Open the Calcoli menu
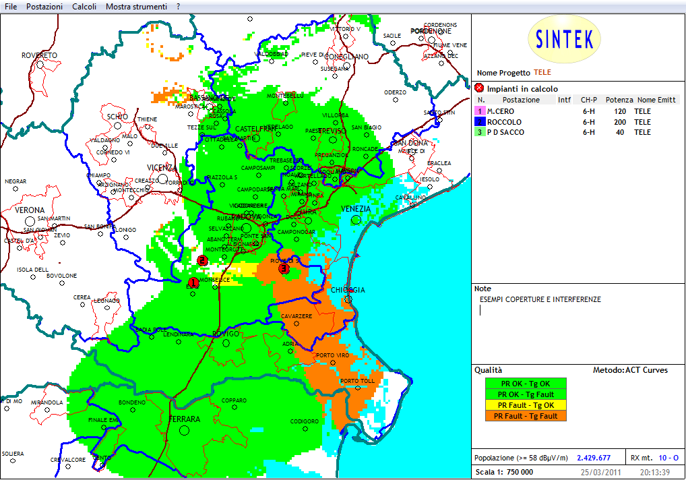 [x=84, y=6]
